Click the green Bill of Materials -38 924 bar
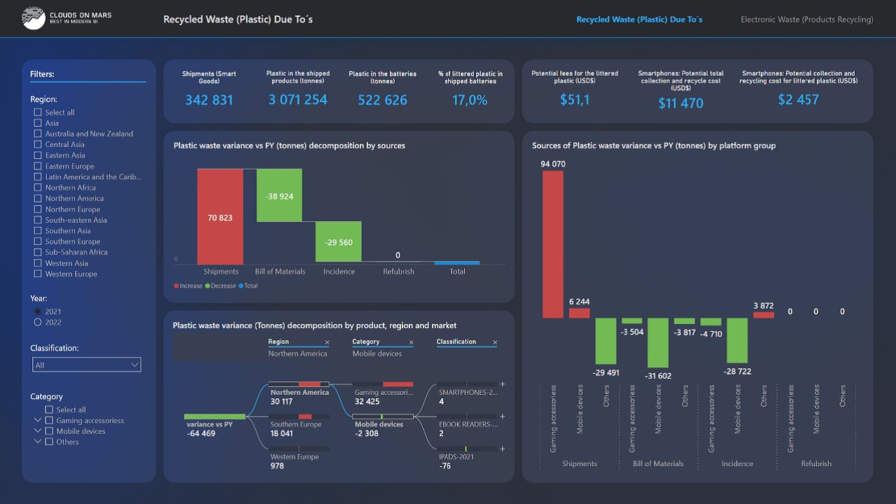Screen dimensions: 896x504 (279, 195)
